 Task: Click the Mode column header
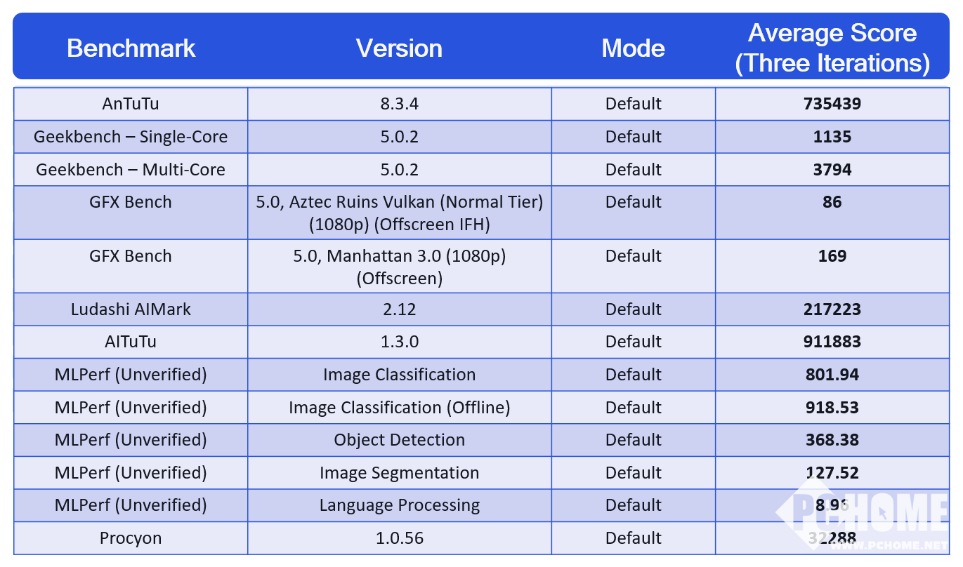[x=633, y=48]
